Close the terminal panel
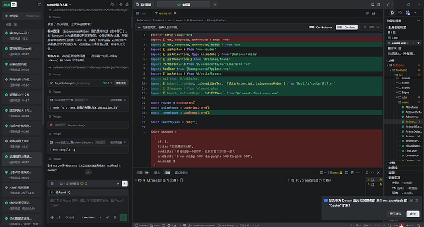 tap(379, 172)
